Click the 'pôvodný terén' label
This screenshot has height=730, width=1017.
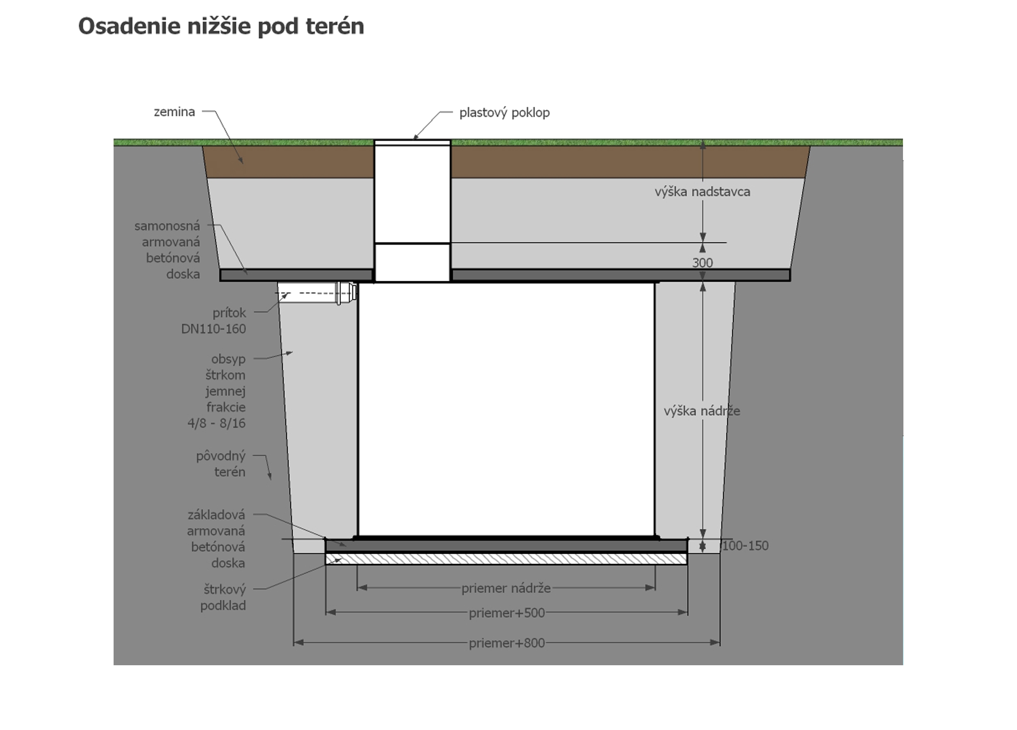[x=221, y=464]
